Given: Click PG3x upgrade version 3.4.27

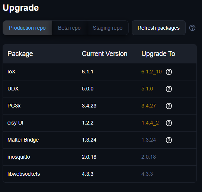Looking at the screenshot, I should [x=149, y=106].
